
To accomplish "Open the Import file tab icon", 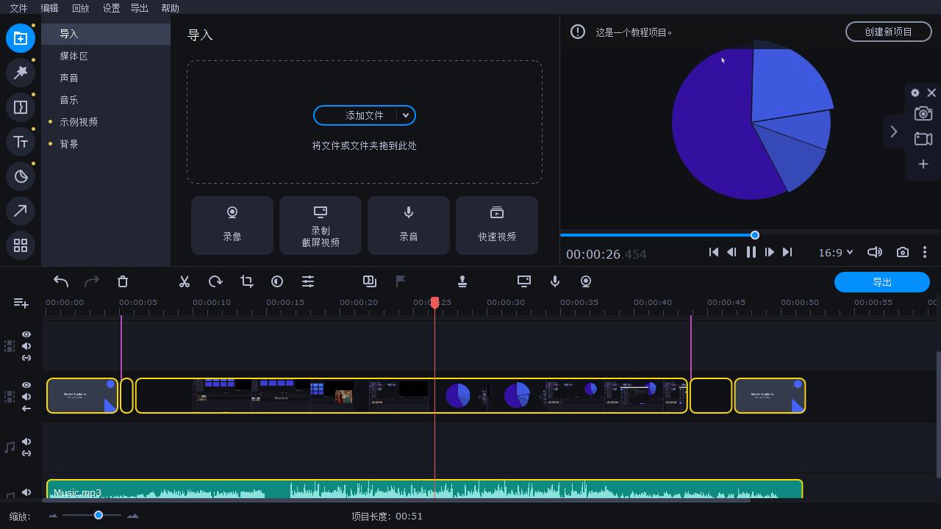I will (21, 38).
